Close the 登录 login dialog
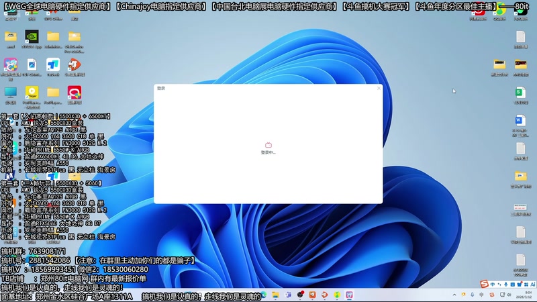537x302 pixels. pos(379,89)
